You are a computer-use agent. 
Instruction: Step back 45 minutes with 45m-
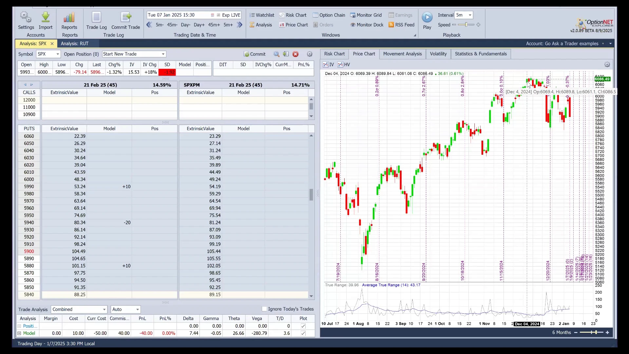[172, 25]
